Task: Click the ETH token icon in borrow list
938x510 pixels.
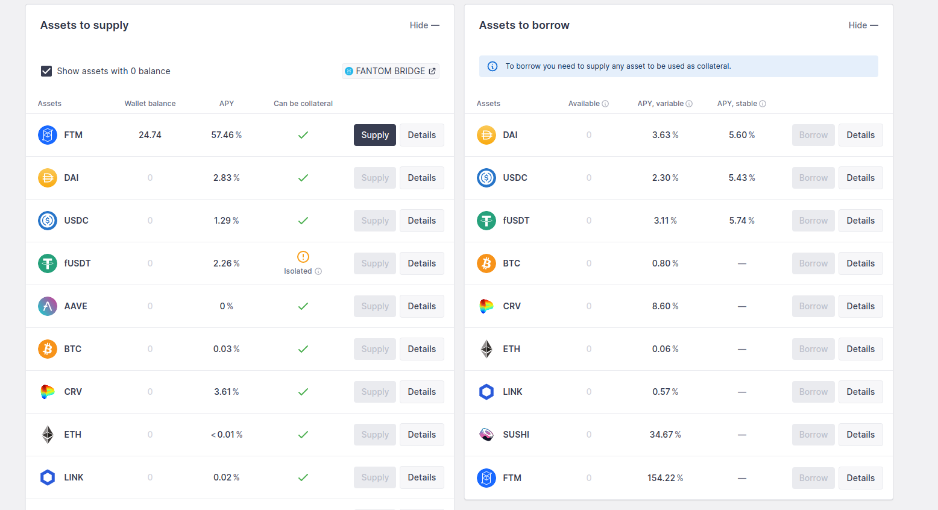Action: (x=486, y=349)
